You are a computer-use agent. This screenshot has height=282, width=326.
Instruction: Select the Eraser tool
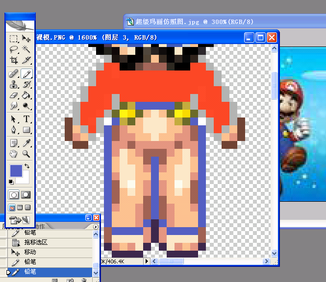point(14,95)
